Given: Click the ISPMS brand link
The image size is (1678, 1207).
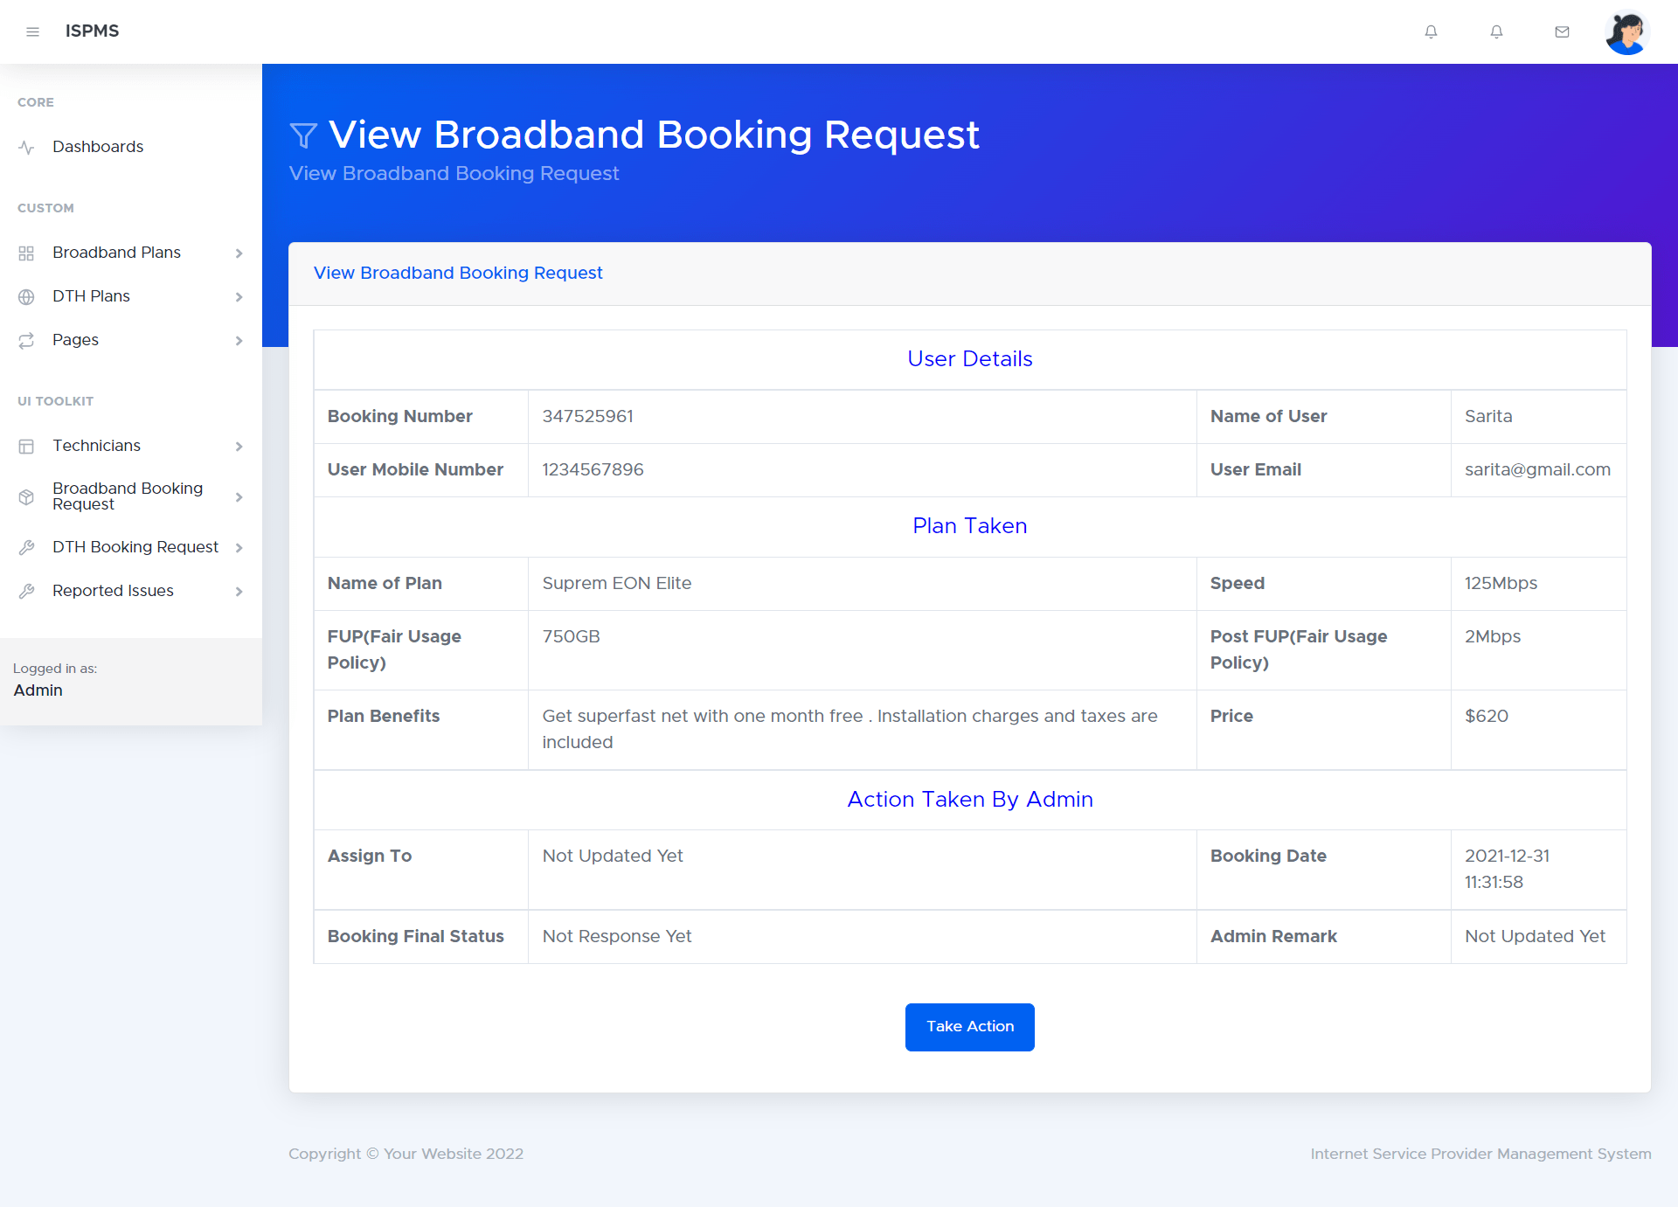Looking at the screenshot, I should [92, 31].
